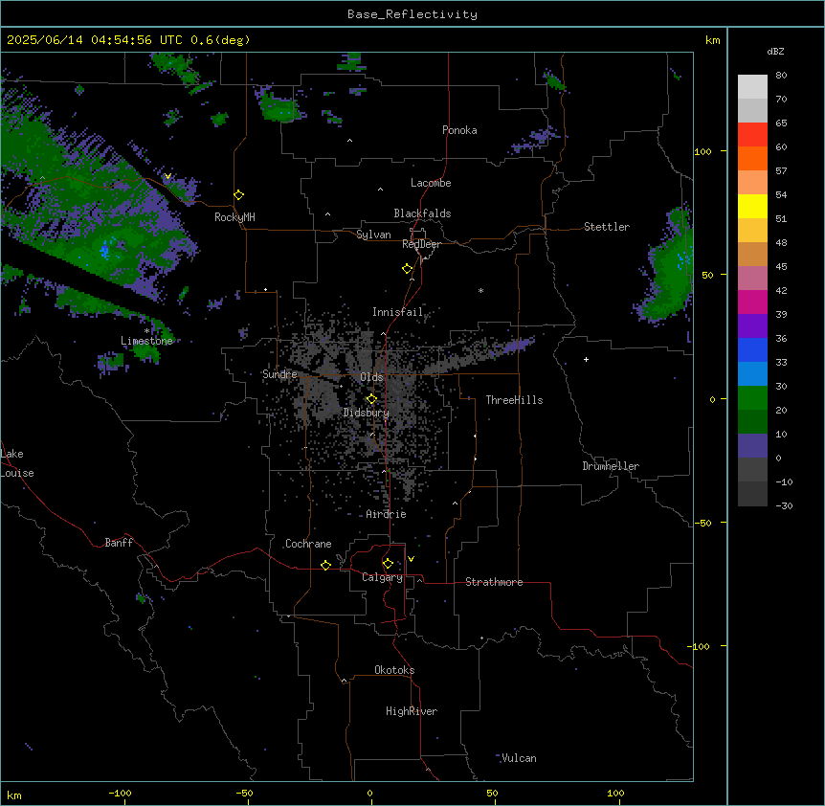Click the Cochrane city label
This screenshot has width=825, height=806.
coord(308,544)
